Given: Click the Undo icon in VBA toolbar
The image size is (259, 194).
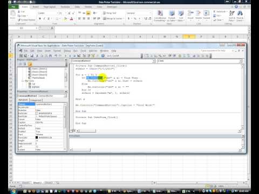Looking at the screenshot, I should tap(56, 56).
